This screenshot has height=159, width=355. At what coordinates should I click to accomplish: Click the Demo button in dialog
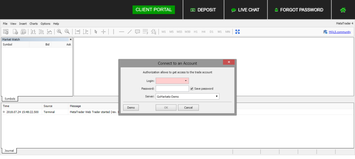[131, 108]
